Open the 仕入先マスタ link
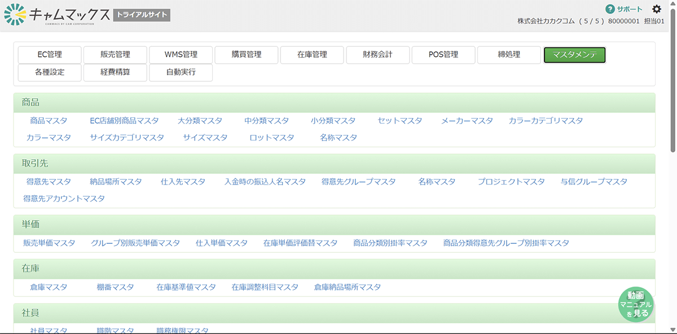 [x=183, y=182]
